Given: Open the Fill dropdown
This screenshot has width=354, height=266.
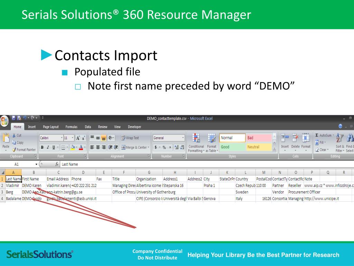Looking at the screenshot, I should pos(320,142).
